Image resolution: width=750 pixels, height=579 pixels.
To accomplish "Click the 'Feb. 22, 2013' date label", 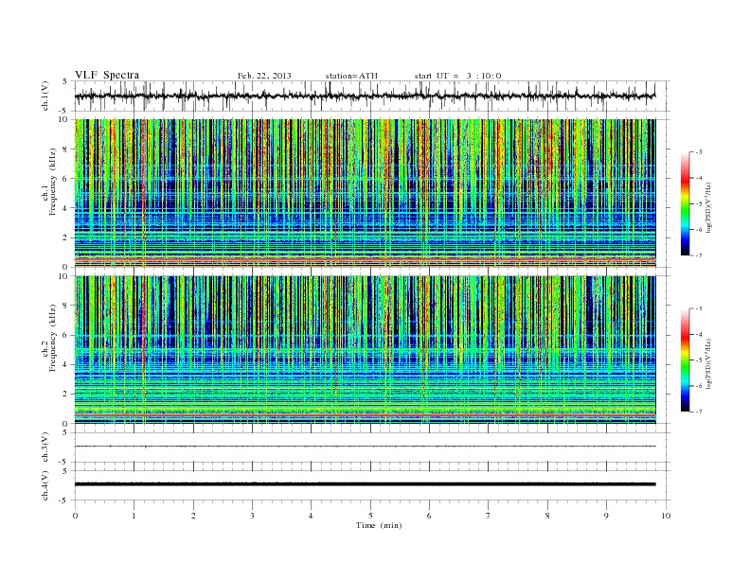I will point(264,76).
